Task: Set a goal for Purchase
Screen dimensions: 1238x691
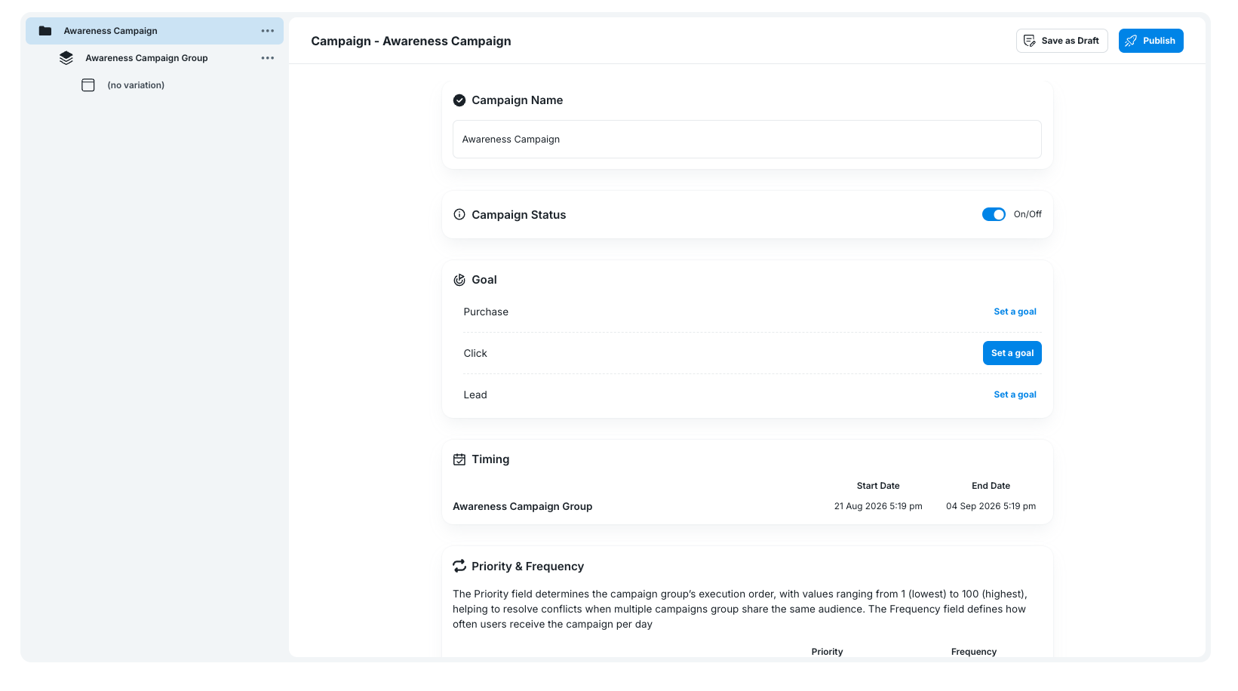Action: click(1015, 312)
